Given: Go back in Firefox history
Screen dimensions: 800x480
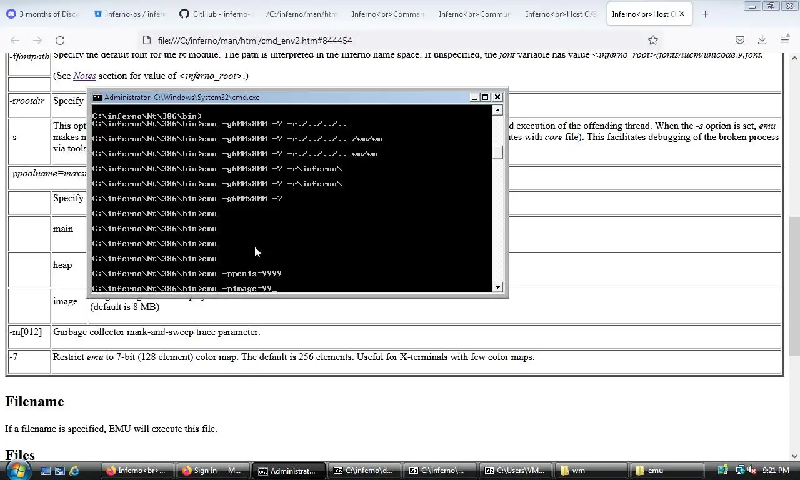Looking at the screenshot, I should 15,40.
